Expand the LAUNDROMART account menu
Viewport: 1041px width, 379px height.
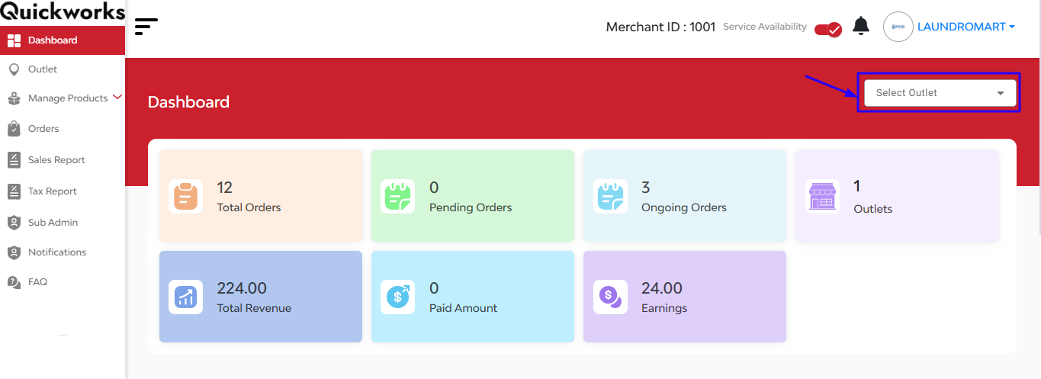pos(965,27)
